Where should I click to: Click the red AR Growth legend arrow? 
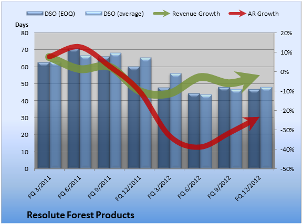[237, 14]
